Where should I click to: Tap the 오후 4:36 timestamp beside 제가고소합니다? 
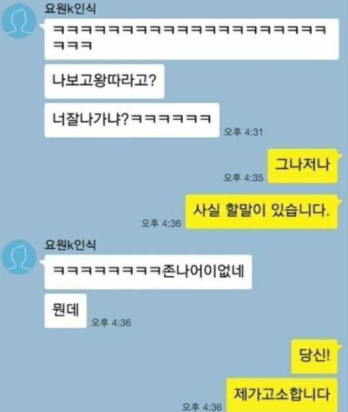point(202,407)
